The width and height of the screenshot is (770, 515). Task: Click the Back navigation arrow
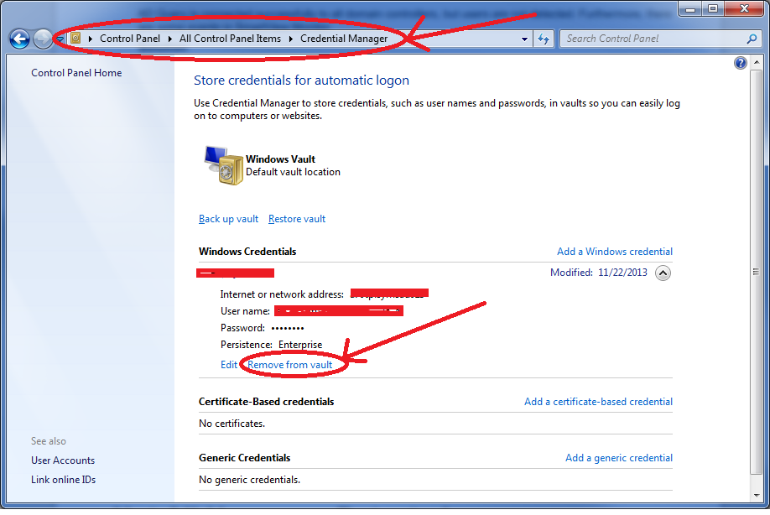(19, 39)
